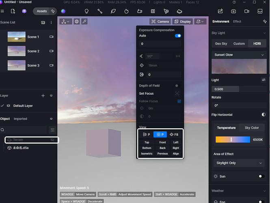Open the Camera settings panel

(x=160, y=22)
